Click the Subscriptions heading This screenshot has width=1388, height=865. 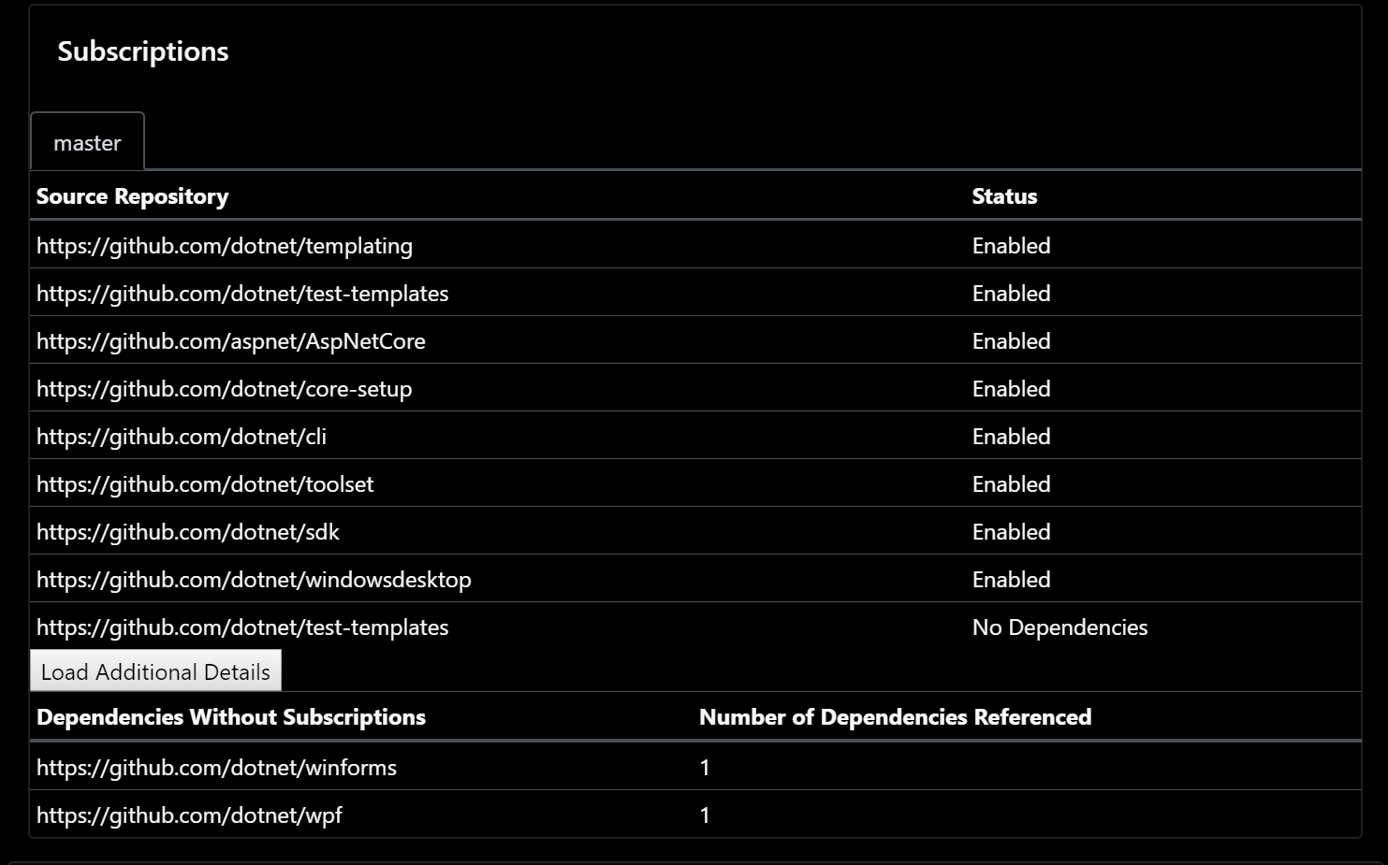point(142,51)
